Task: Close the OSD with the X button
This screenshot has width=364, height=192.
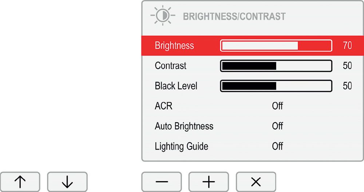Action: tap(256, 182)
